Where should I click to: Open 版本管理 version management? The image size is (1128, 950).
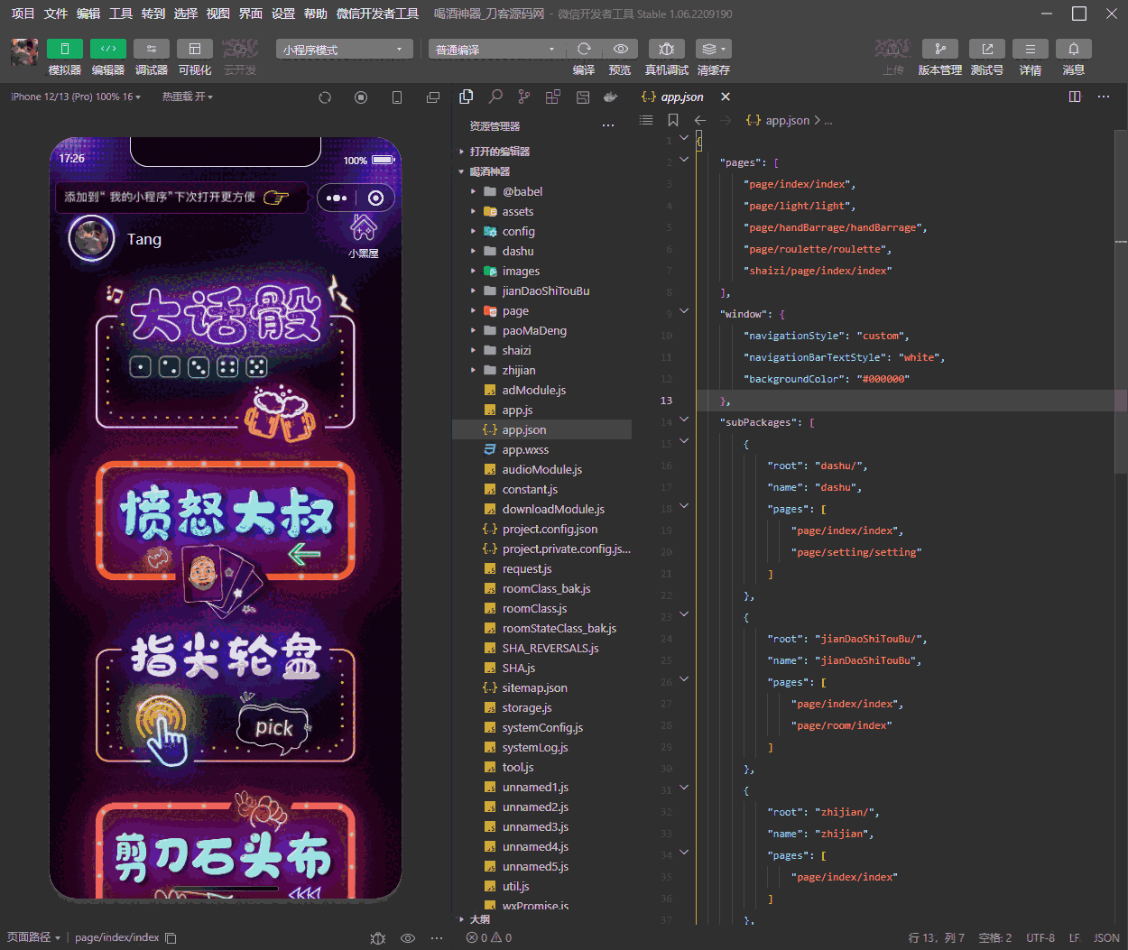(939, 49)
